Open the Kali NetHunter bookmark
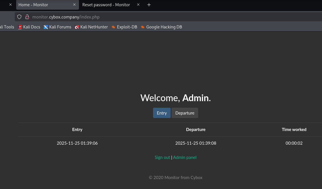The image size is (322, 189). [x=91, y=27]
